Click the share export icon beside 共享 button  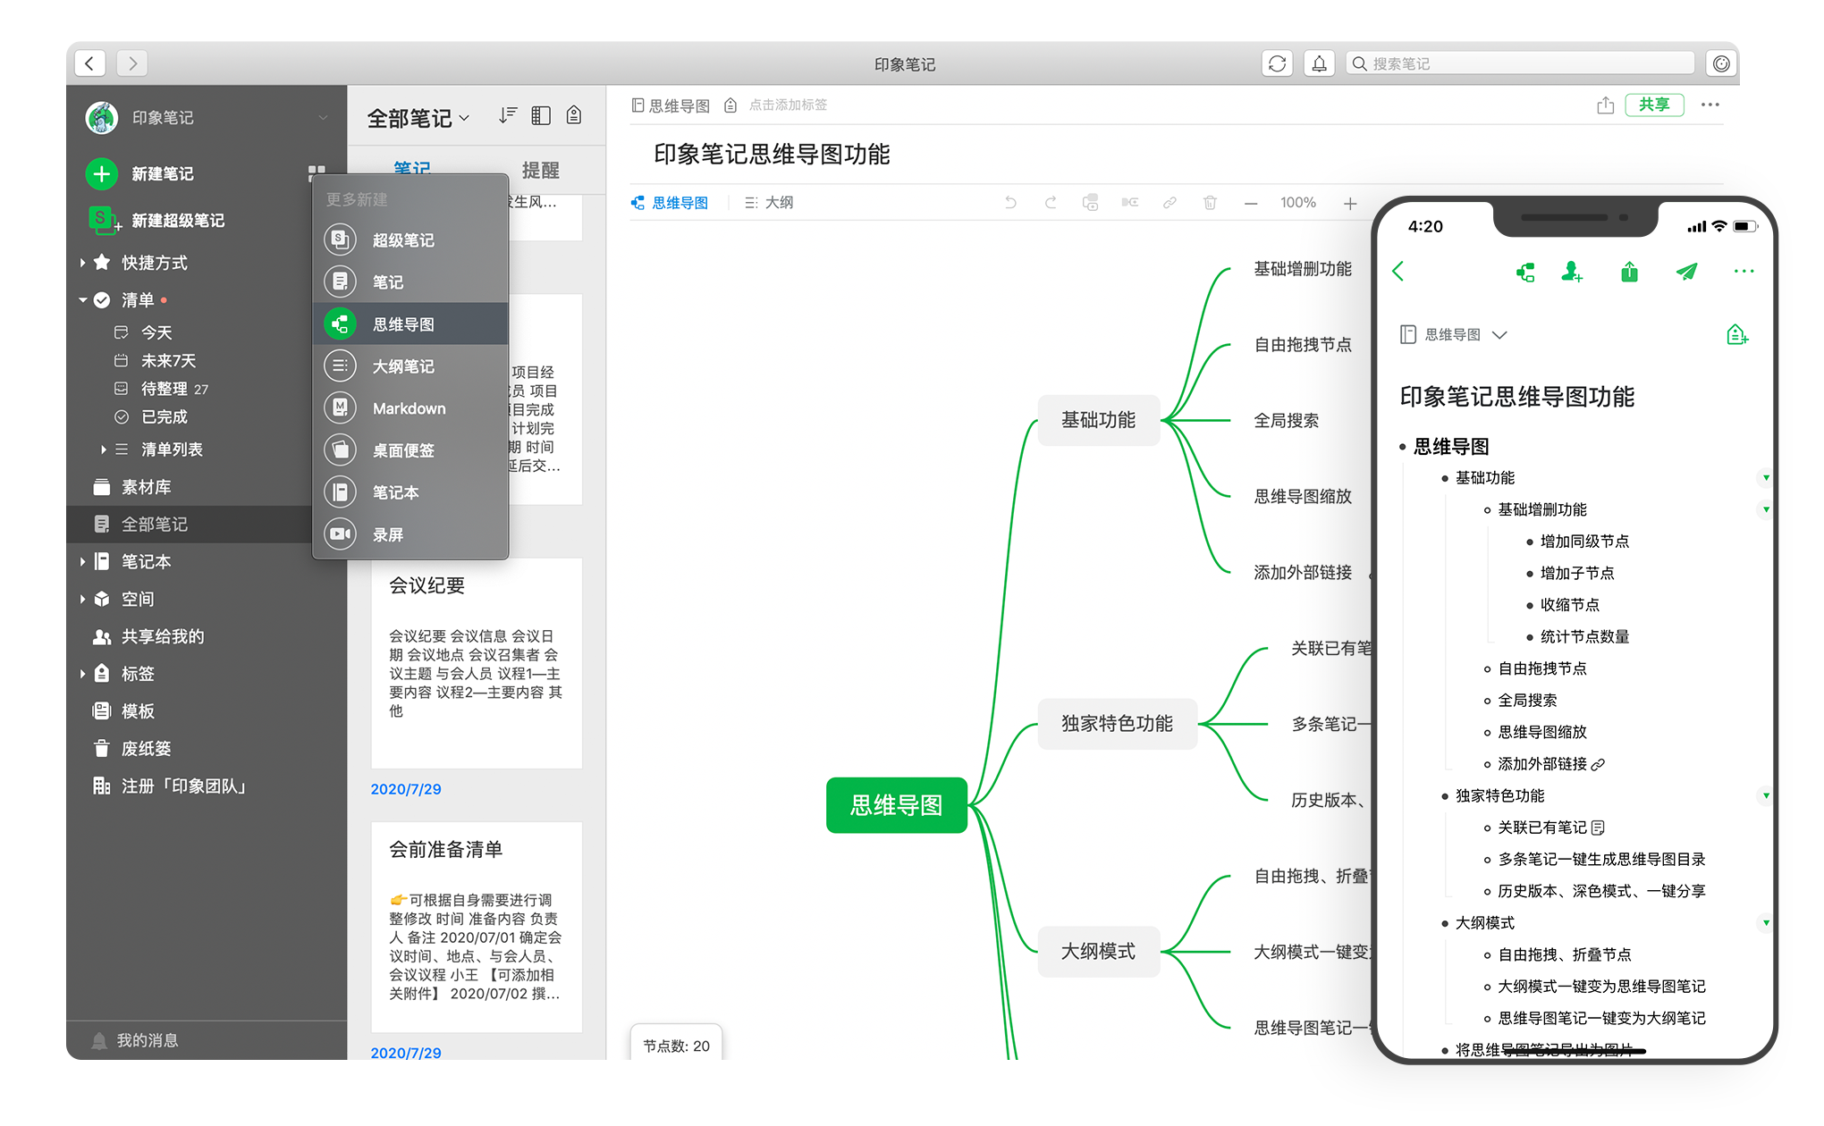tap(1605, 105)
